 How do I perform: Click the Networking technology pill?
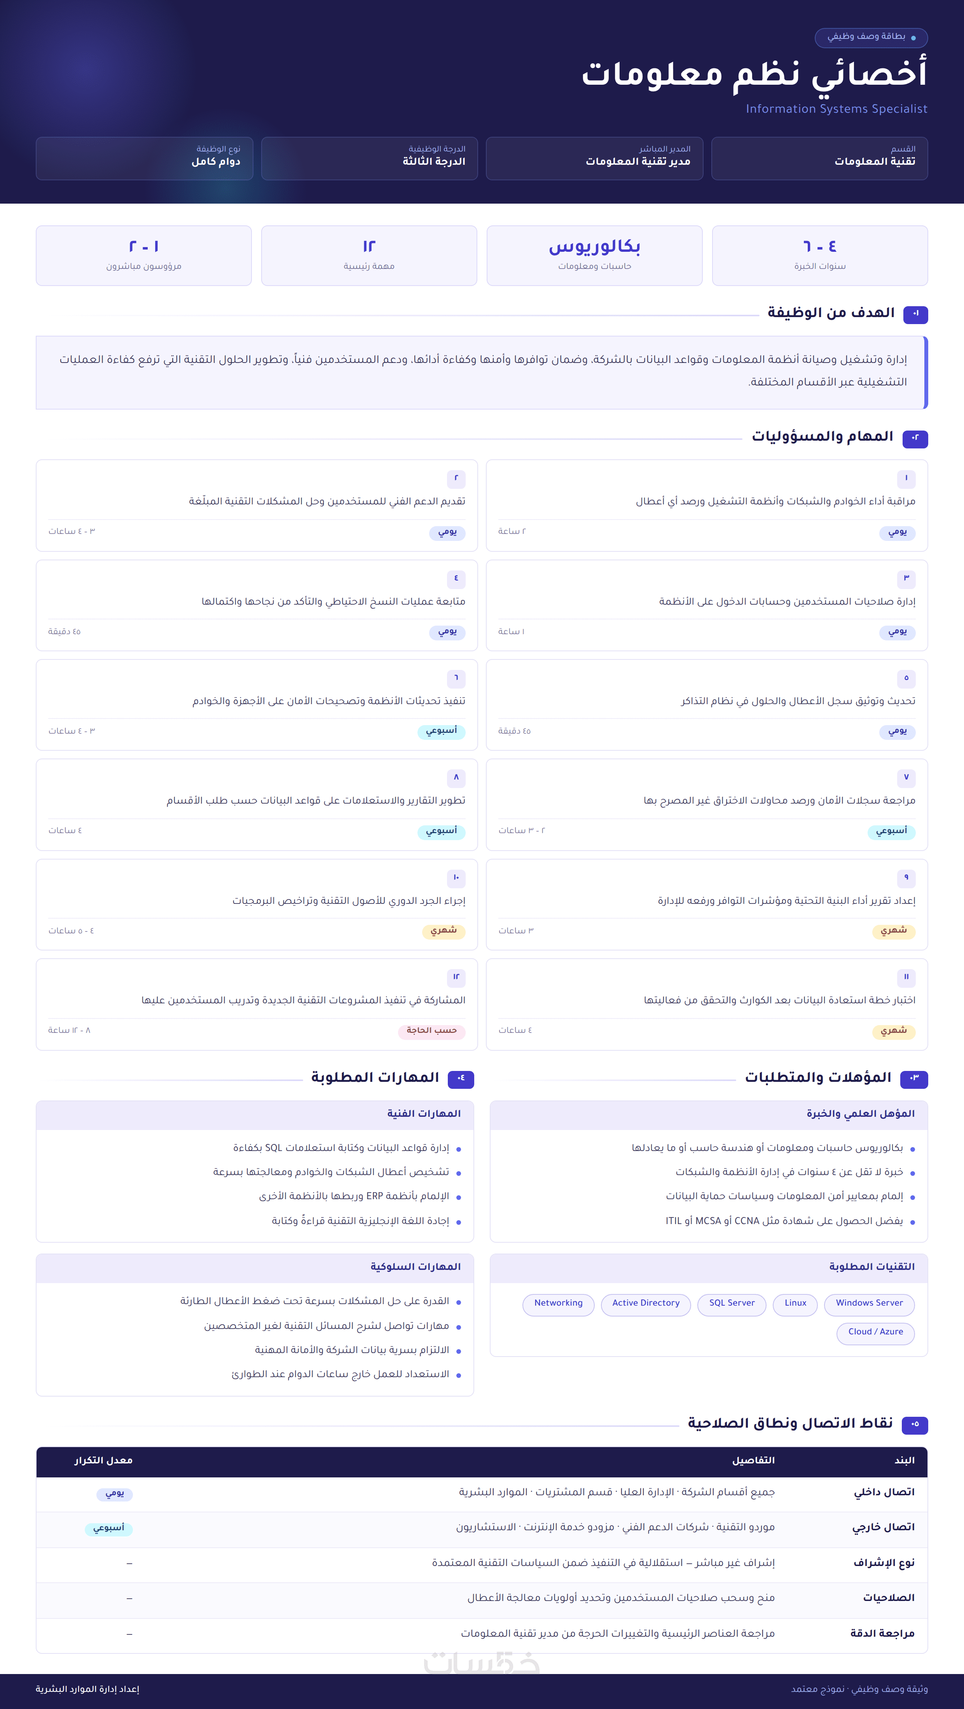tap(558, 1304)
